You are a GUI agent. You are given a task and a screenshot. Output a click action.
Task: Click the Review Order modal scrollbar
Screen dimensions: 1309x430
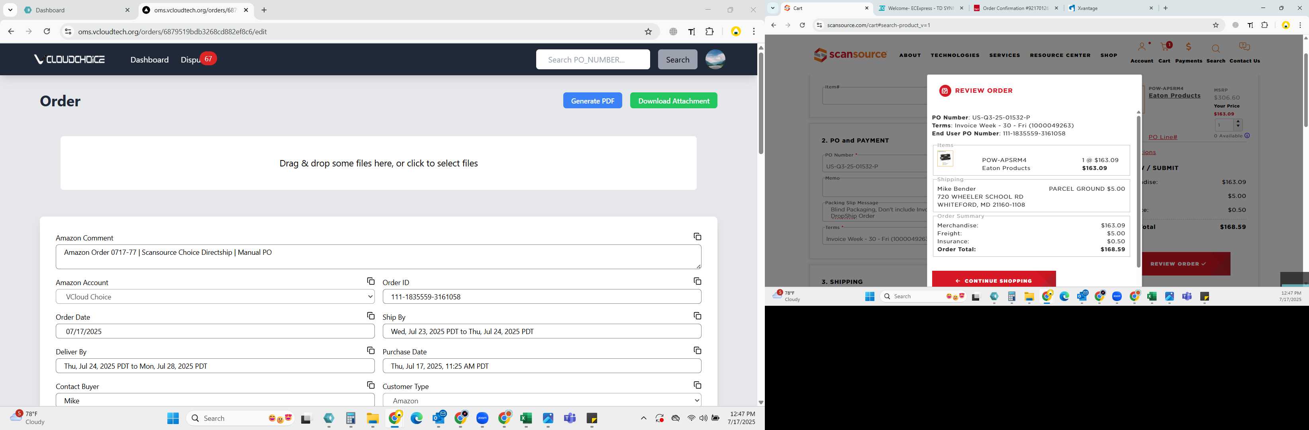click(x=1138, y=192)
